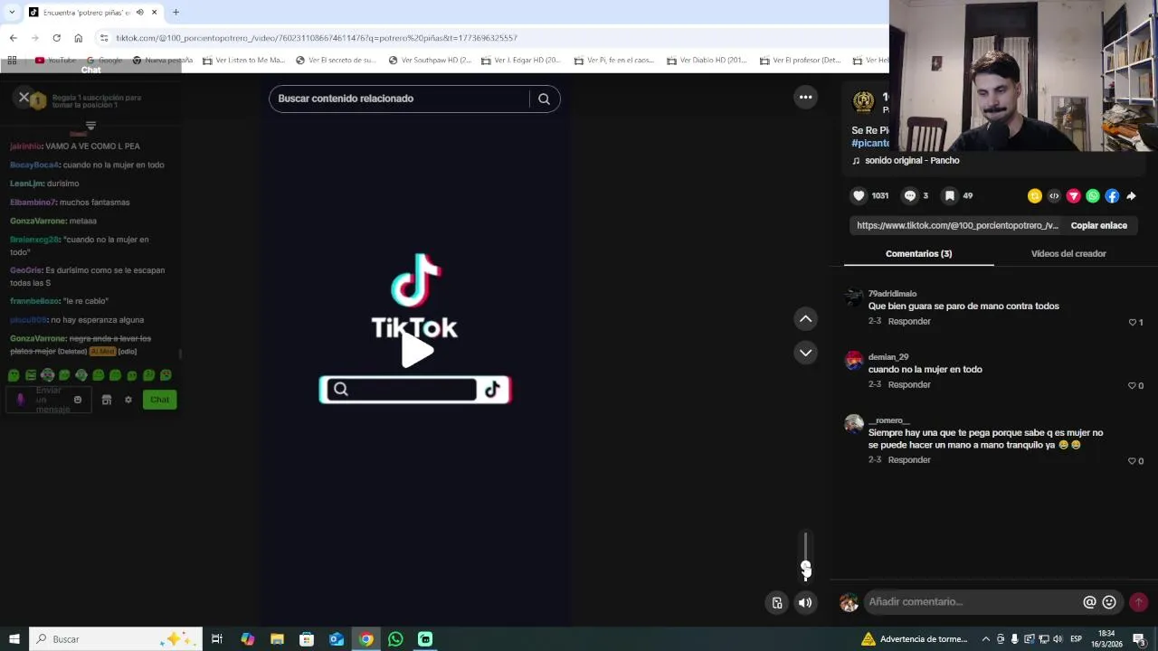The width and height of the screenshot is (1158, 651).
Task: Share to WhatsApp icon
Action: coord(1093,195)
